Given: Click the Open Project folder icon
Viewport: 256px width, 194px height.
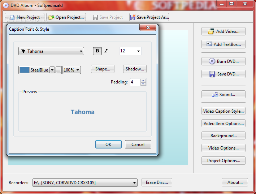Looking at the screenshot, I should point(51,17).
